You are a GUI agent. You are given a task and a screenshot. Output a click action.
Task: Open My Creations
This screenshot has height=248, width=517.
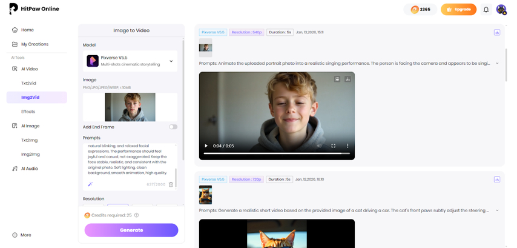click(35, 44)
